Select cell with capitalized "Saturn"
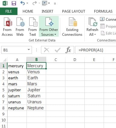Screen dimensions: 116x128 coord(36,96)
